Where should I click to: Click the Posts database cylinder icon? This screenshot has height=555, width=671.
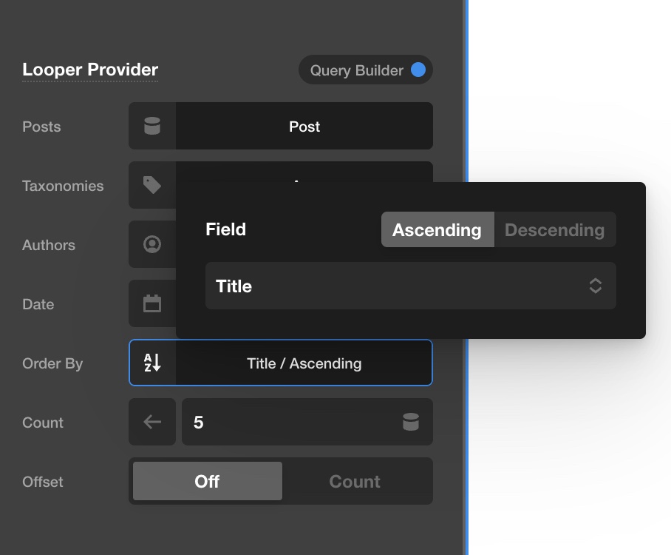point(152,126)
